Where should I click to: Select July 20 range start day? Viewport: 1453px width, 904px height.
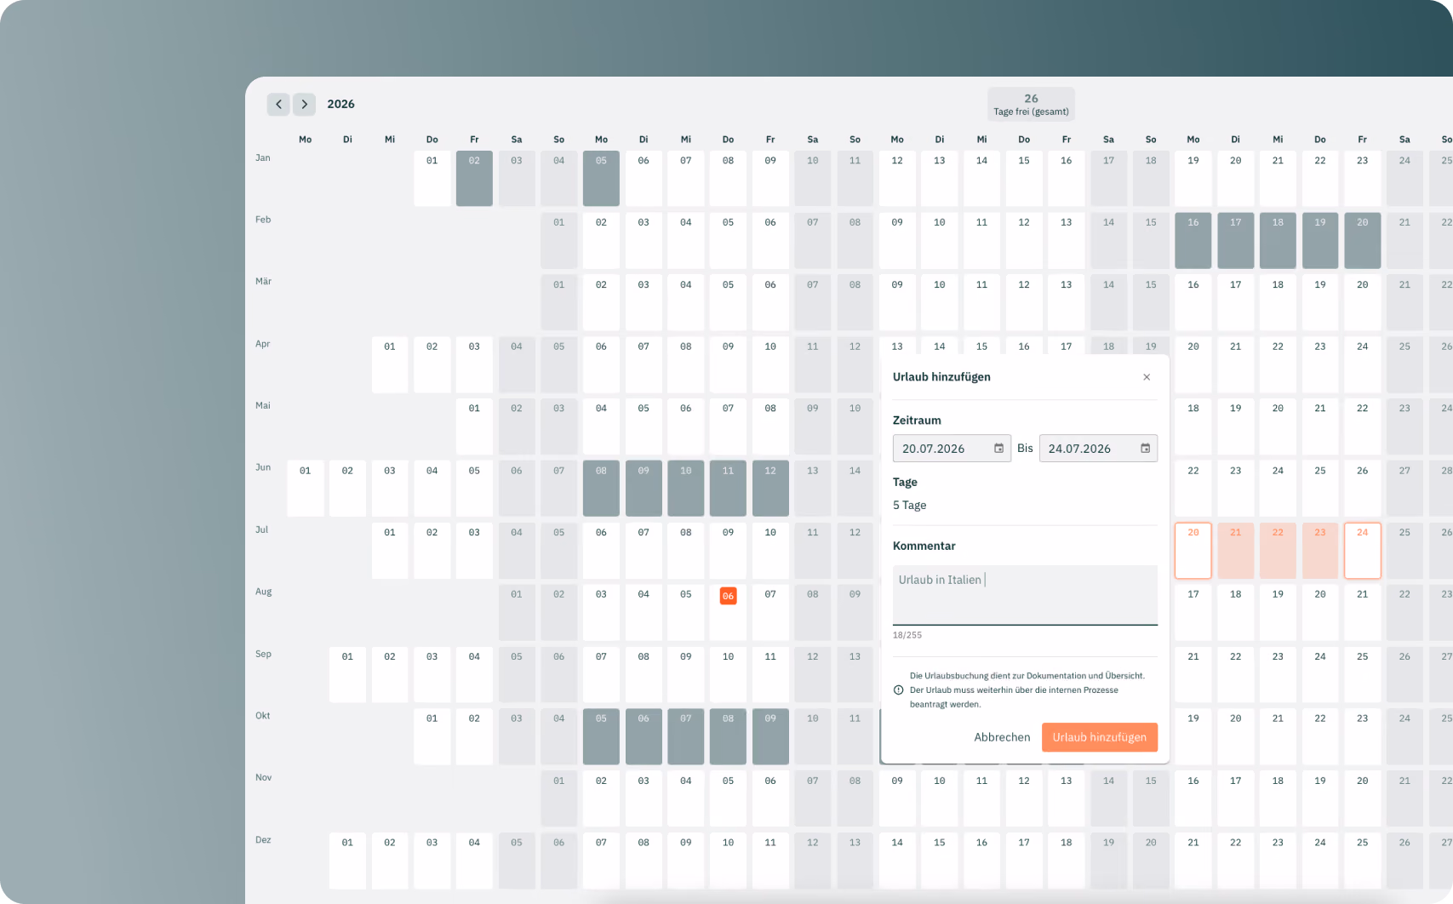click(x=1193, y=551)
